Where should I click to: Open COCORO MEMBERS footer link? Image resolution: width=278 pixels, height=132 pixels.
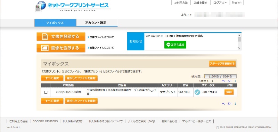tap(45, 121)
